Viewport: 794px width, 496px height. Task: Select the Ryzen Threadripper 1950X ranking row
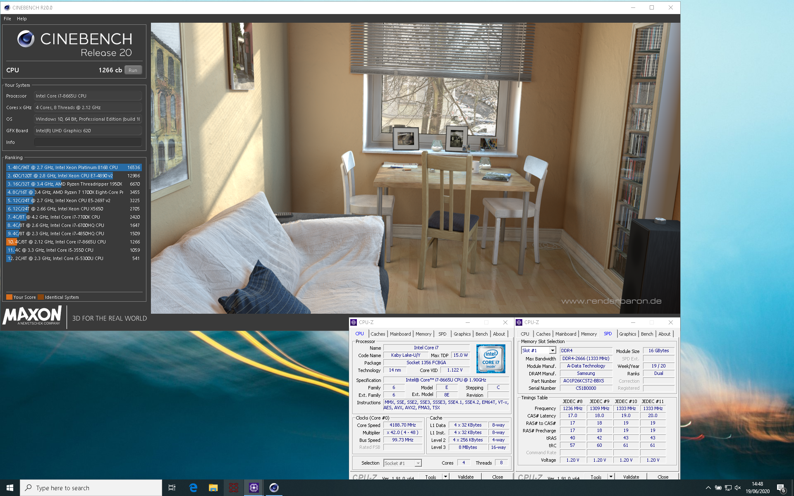(74, 184)
